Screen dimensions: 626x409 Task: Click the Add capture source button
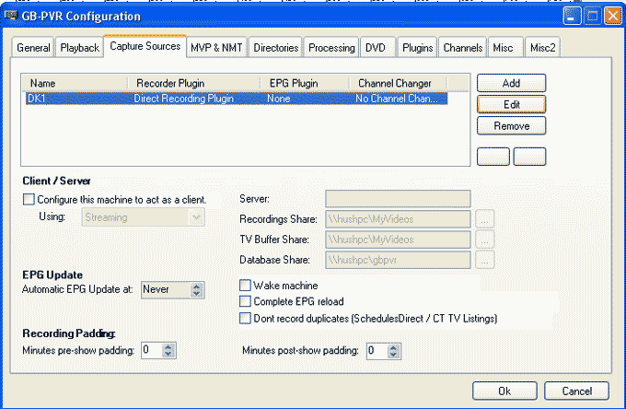[512, 83]
